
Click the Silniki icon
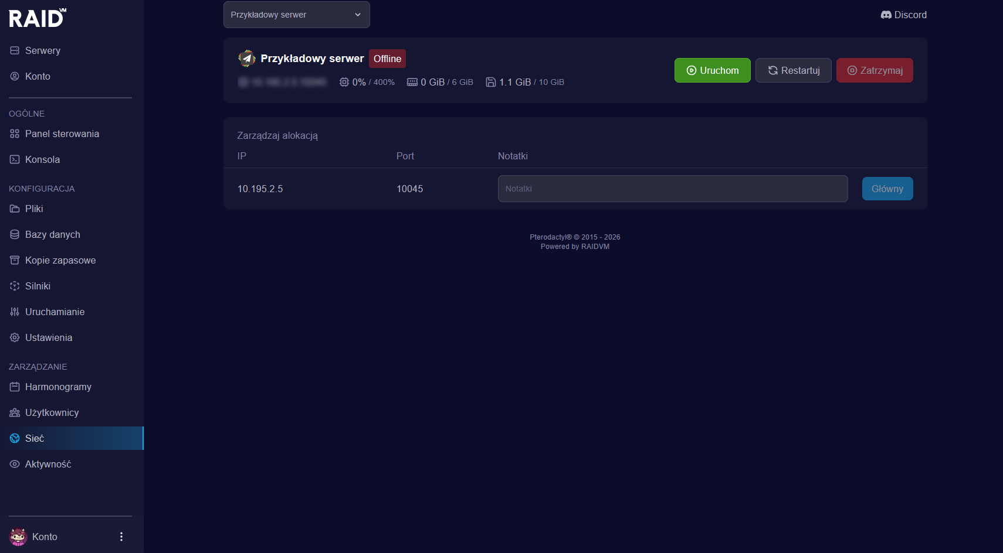15,286
